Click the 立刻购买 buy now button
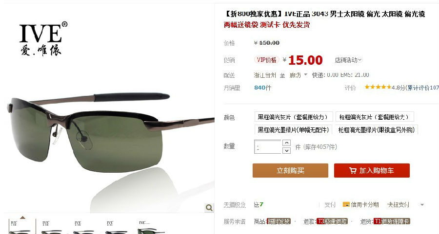Image resolution: width=439 pixels, height=234 pixels. click(290, 170)
